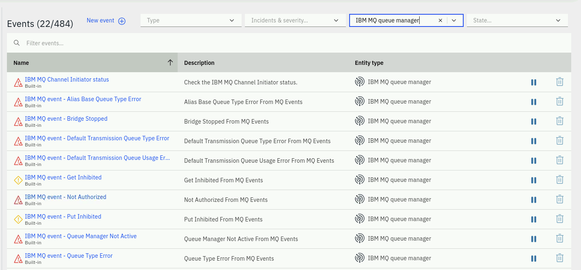Open the State filter dropdown
This screenshot has width=581, height=270.
point(517,20)
